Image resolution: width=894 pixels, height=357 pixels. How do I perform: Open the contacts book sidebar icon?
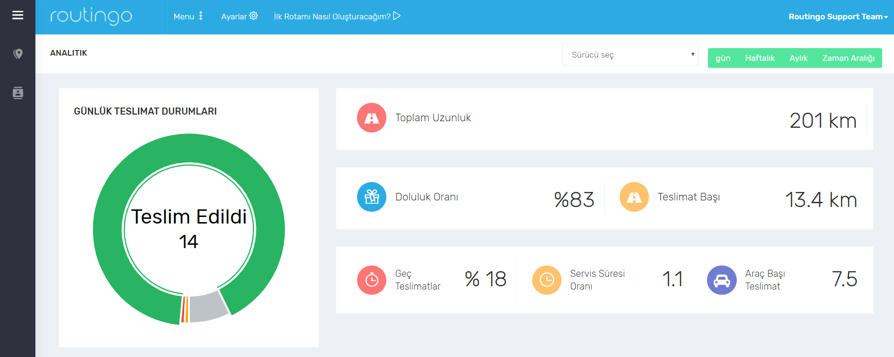[x=18, y=92]
